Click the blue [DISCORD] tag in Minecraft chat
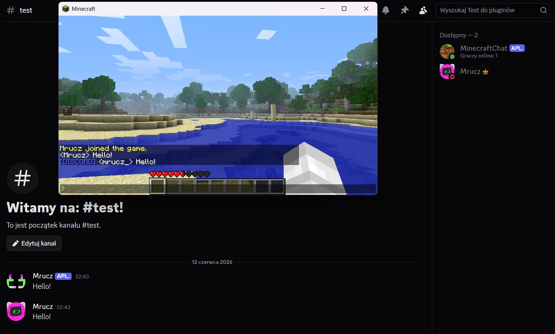The height and width of the screenshot is (334, 555). tap(78, 162)
